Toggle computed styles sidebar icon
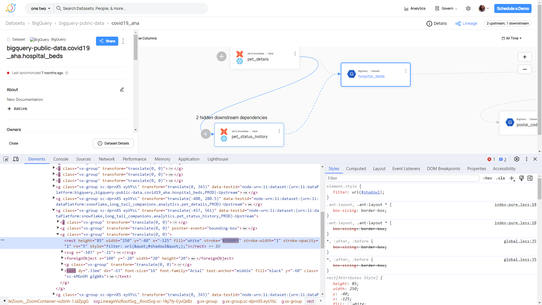This screenshot has height=305, width=542. 530,178
